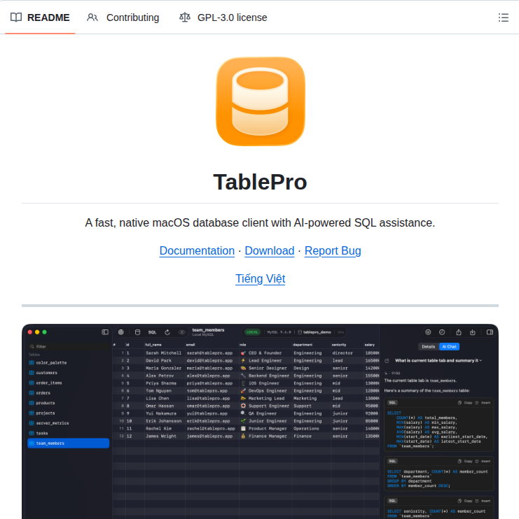Viewport: 519px width, 519px height.
Task: Click the full_name column header in screenshot
Action: coord(153,345)
